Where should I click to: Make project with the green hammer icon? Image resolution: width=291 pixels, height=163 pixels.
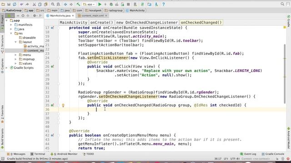click(78, 4)
